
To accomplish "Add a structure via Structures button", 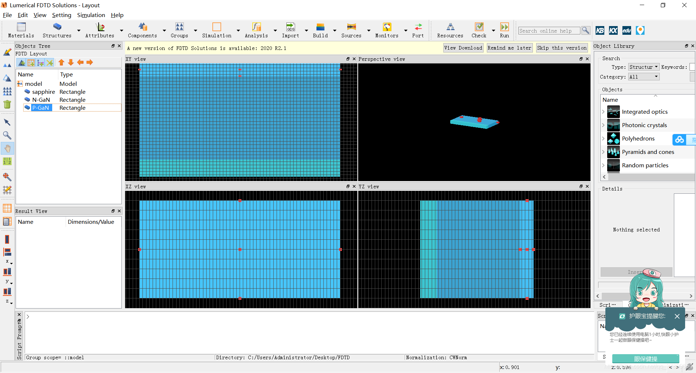I will tap(57, 30).
